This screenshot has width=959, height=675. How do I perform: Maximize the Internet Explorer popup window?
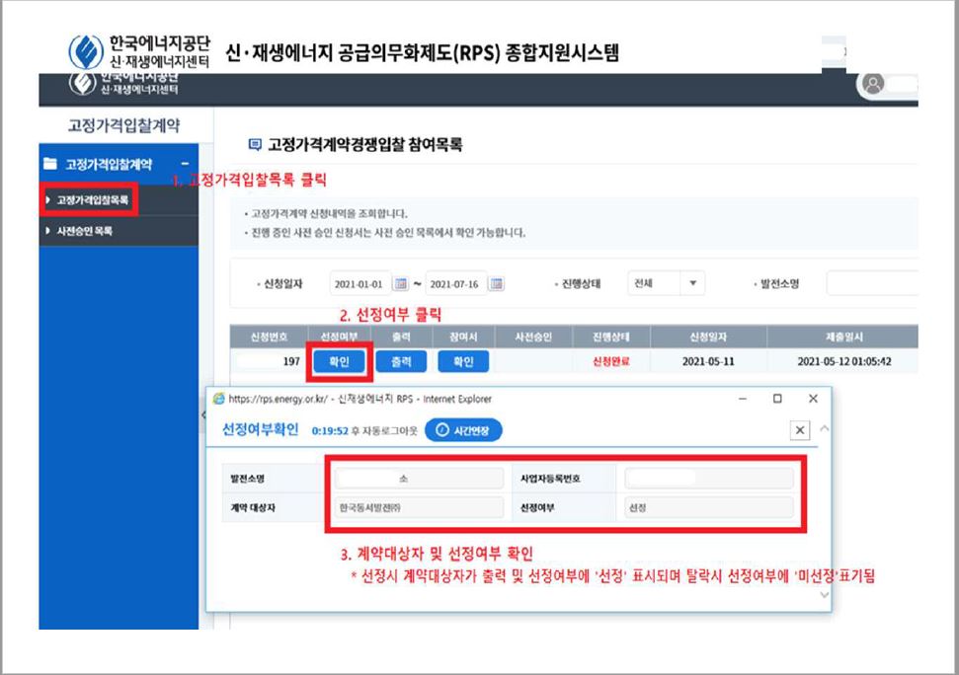click(x=777, y=399)
